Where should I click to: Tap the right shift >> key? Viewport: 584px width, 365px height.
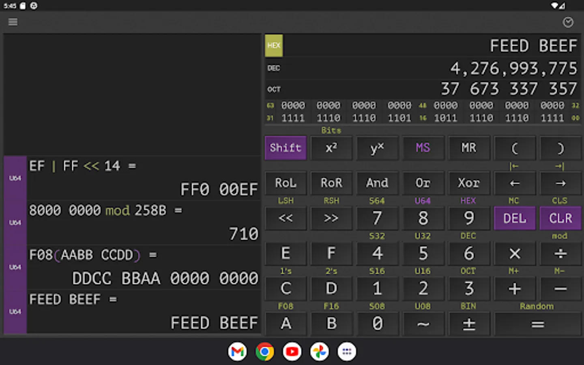(331, 218)
